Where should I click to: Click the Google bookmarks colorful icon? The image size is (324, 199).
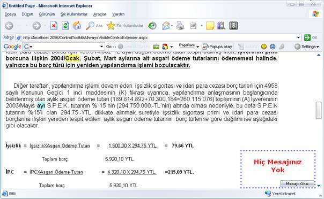(x=165, y=47)
